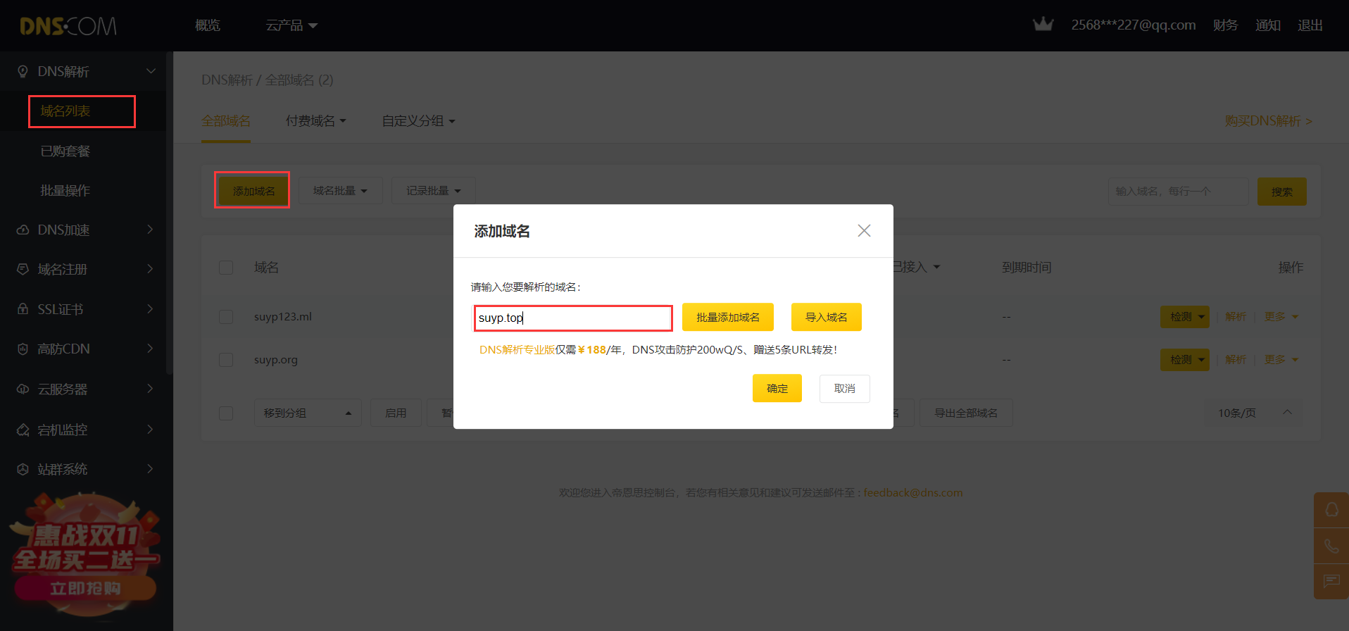
Task: Click DNS解析专业版 link in dialog
Action: pyautogui.click(x=517, y=350)
